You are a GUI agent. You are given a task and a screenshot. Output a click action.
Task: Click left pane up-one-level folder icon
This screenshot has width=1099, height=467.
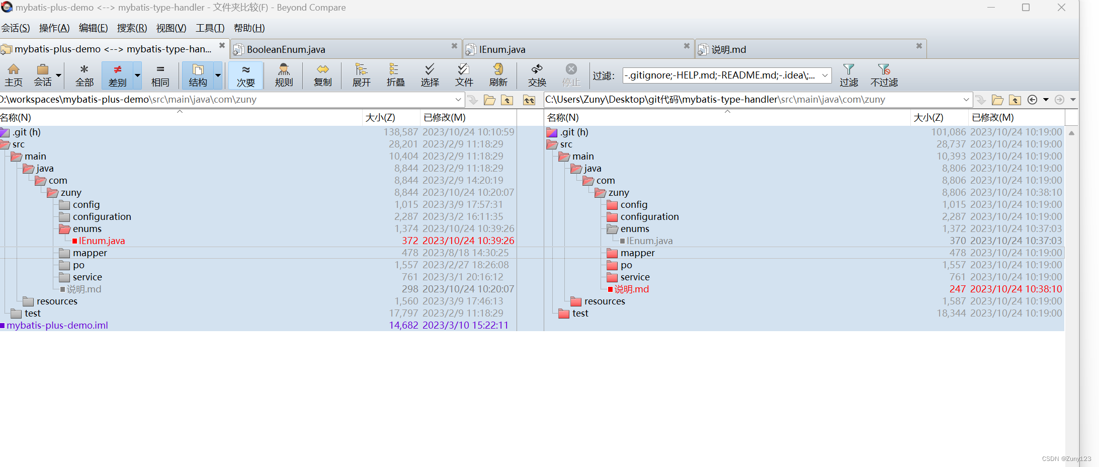(507, 100)
